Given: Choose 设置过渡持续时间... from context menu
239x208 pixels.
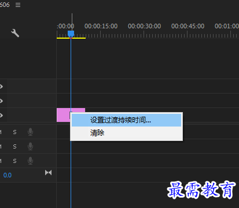Looking at the screenshot, I should 126,120.
